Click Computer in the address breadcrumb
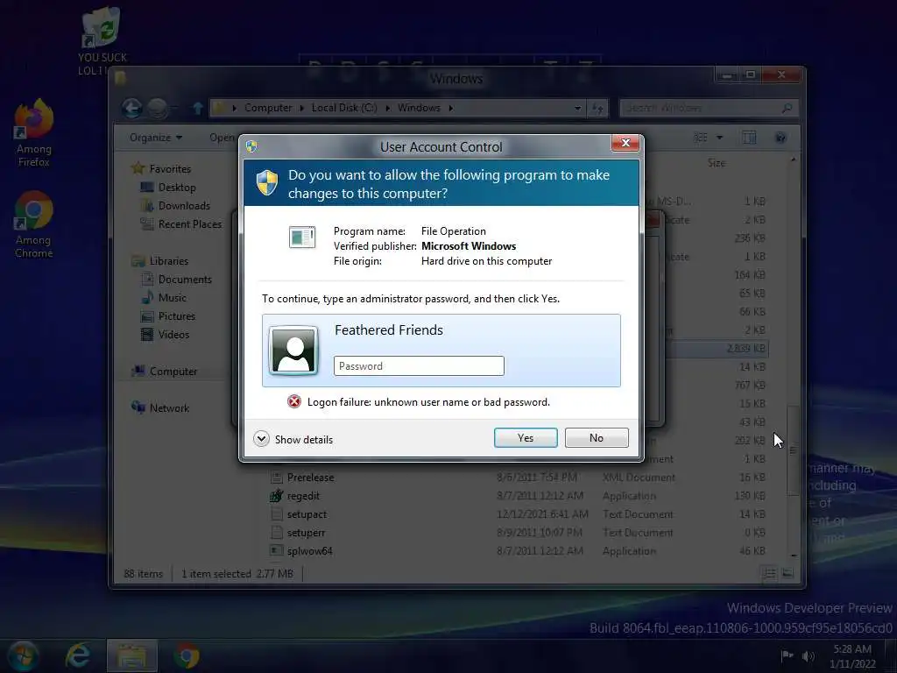 268,108
